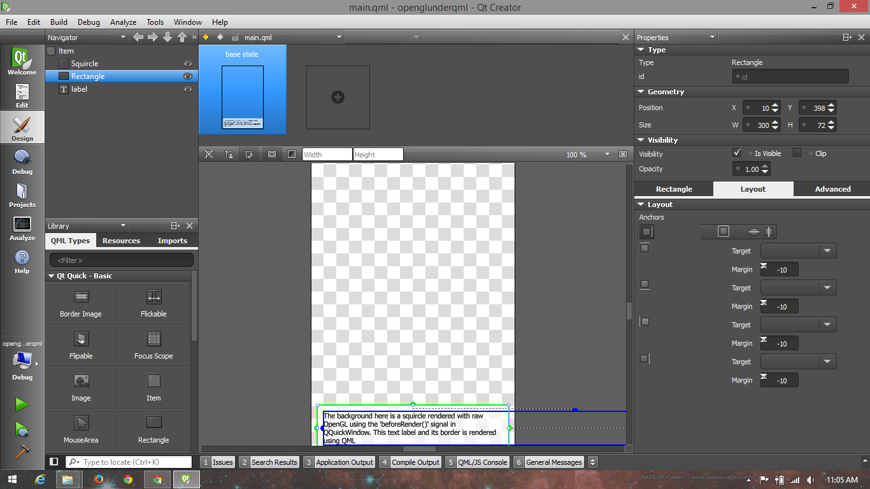
Task: Switch to the Rectangle properties tab
Action: pos(674,189)
